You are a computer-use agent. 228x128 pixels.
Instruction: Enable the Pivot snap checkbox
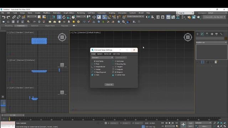tap(95, 64)
